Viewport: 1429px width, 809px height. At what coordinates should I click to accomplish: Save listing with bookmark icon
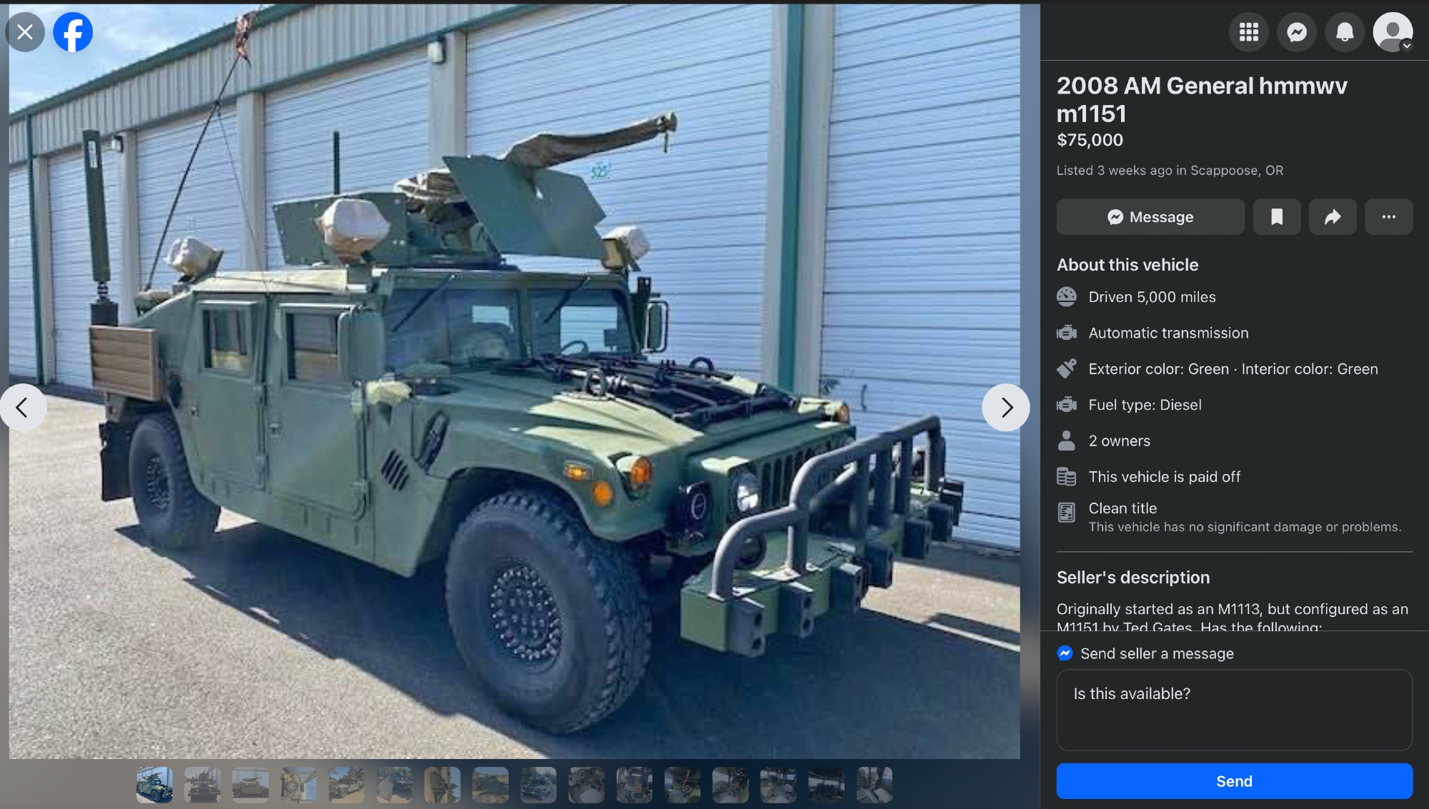pyautogui.click(x=1277, y=217)
